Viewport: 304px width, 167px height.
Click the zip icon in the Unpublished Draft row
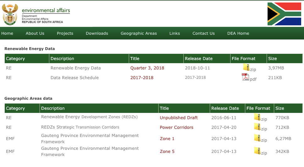(258, 117)
